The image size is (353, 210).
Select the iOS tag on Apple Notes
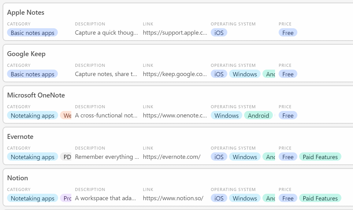coord(219,33)
